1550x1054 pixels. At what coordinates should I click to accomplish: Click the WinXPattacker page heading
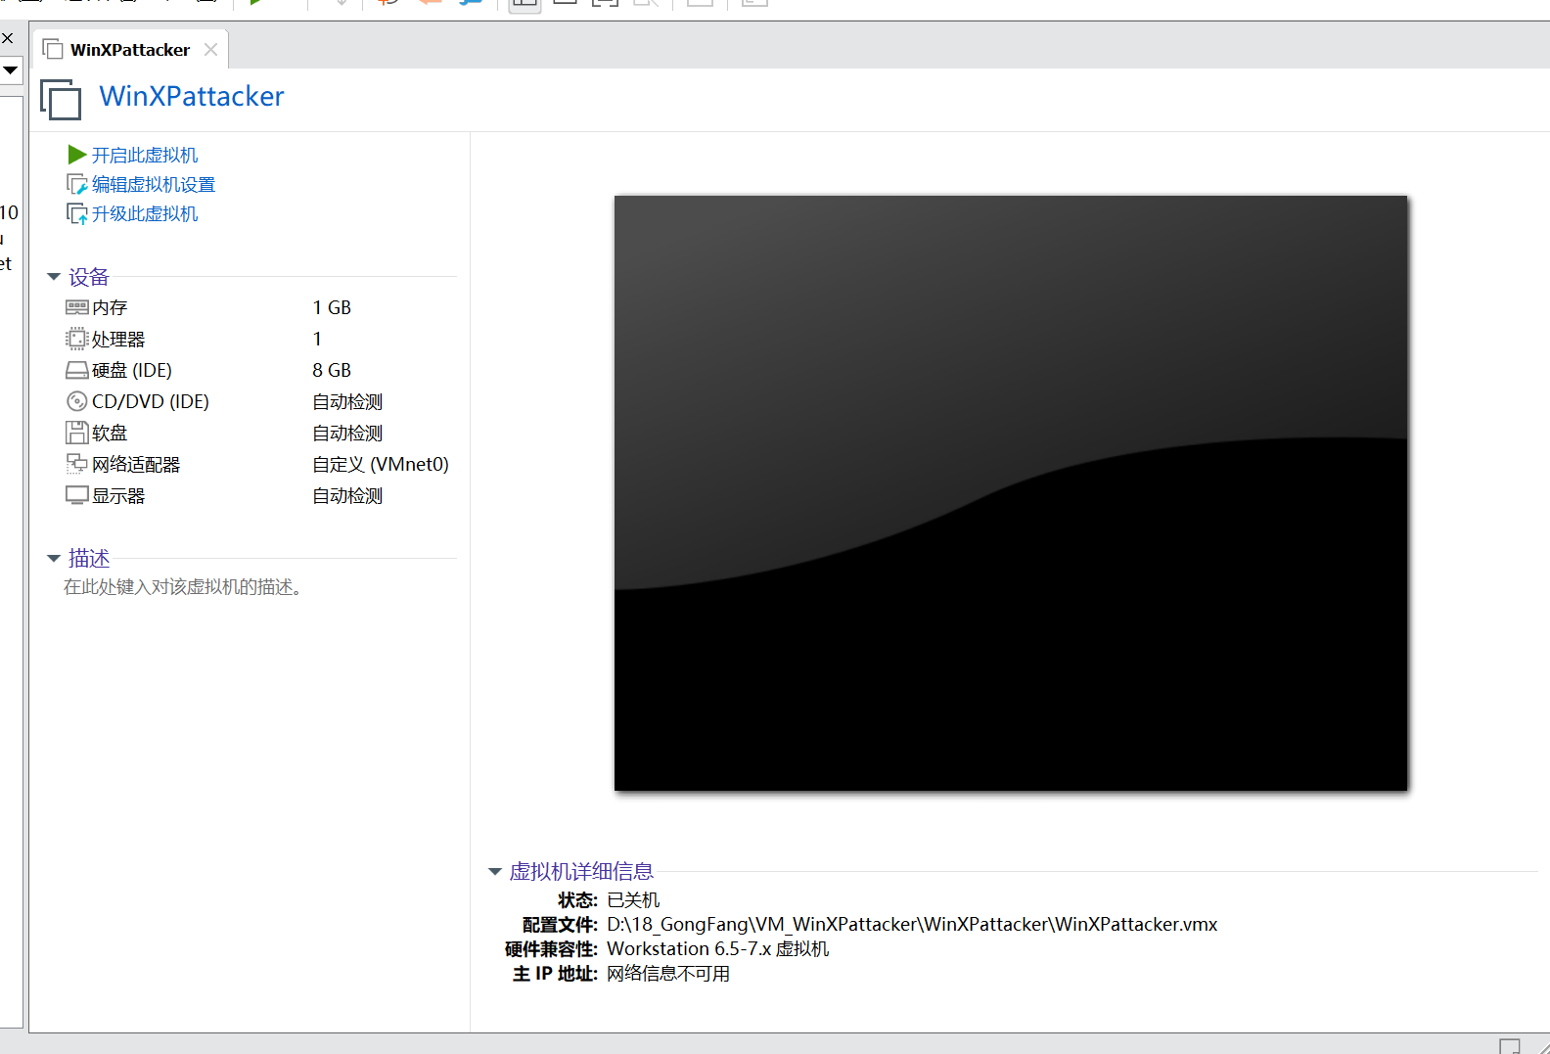pyautogui.click(x=192, y=96)
